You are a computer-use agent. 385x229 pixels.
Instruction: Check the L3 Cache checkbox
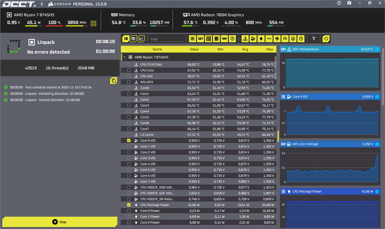point(129,135)
